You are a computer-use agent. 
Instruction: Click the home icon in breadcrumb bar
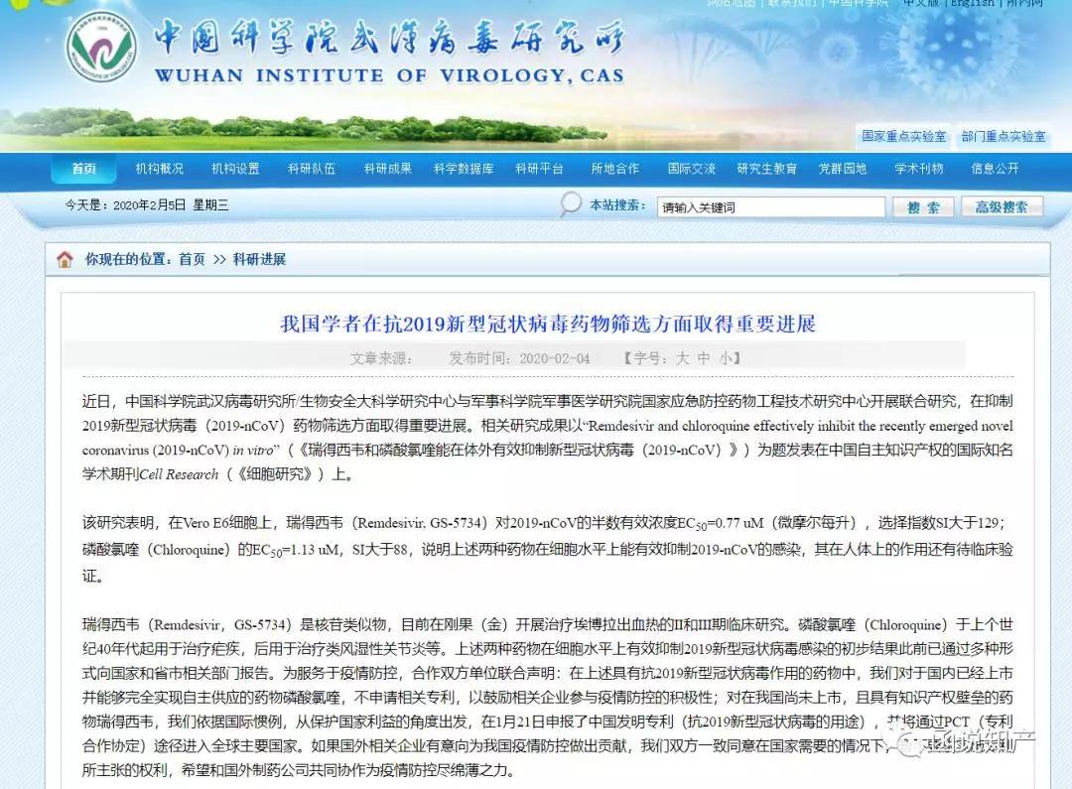[x=65, y=259]
